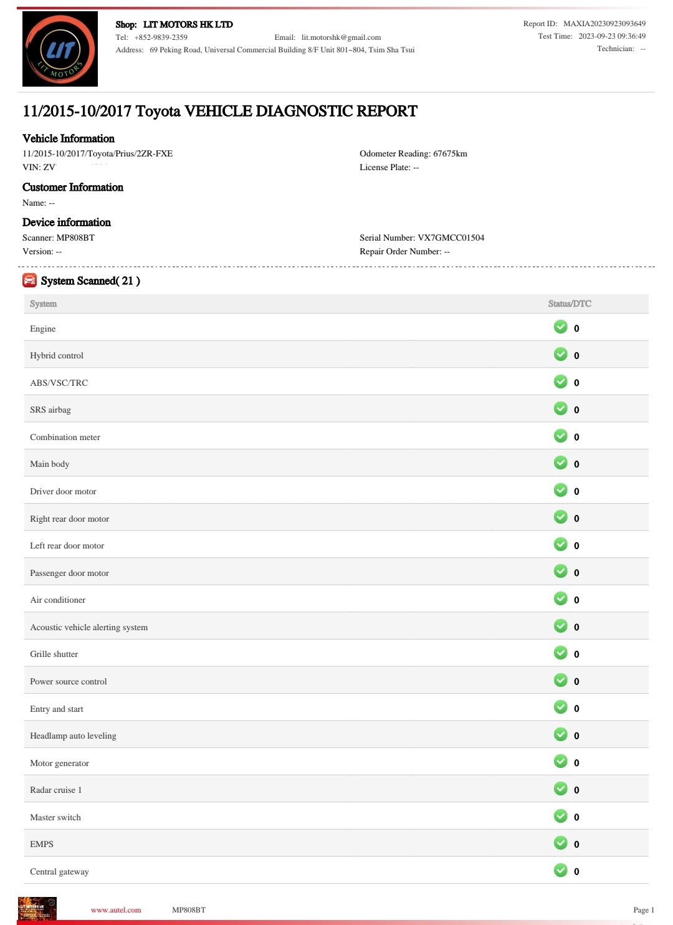Viewport: 673px width, 925px height.
Task: Click the green check icon for Hybrid control
Action: click(x=561, y=355)
